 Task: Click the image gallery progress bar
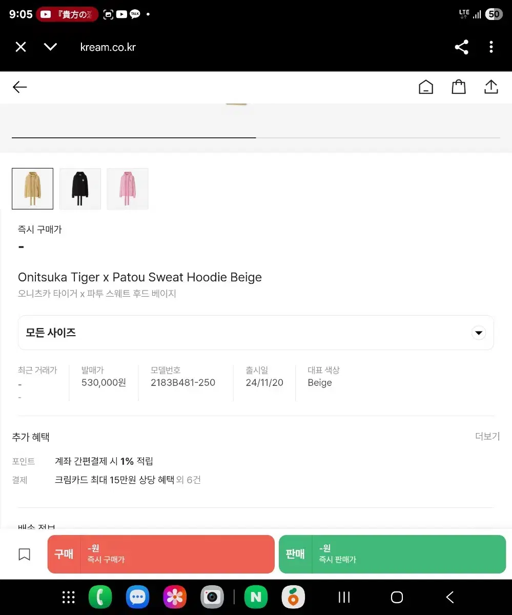pyautogui.click(x=256, y=138)
